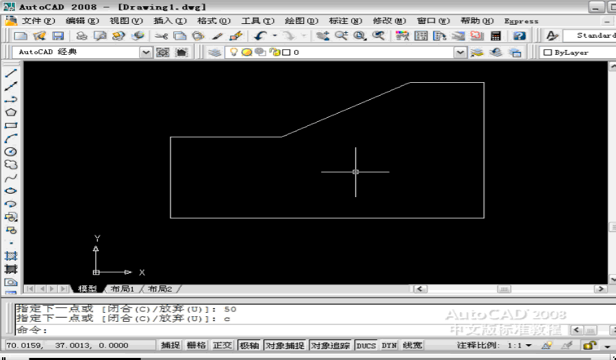Choose the Revision Cloud tool
Screen dimensions: 616x360
coord(11,165)
